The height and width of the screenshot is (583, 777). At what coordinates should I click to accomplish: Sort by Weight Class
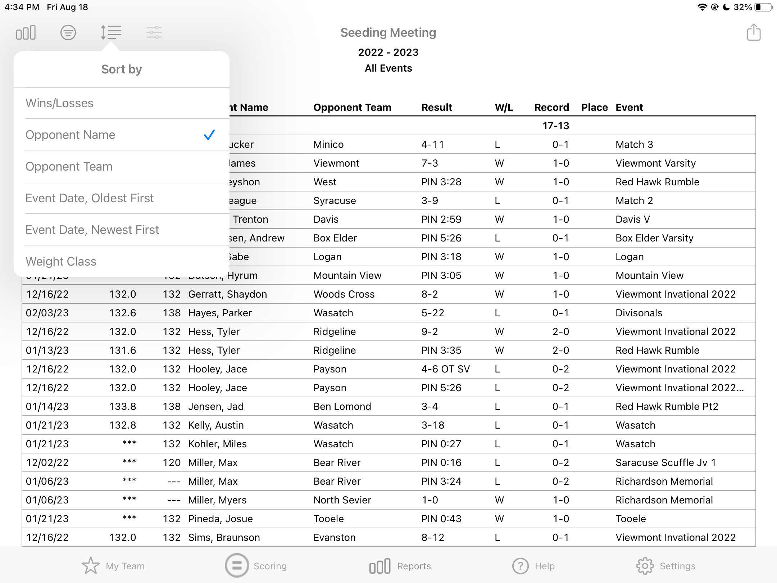coord(122,262)
